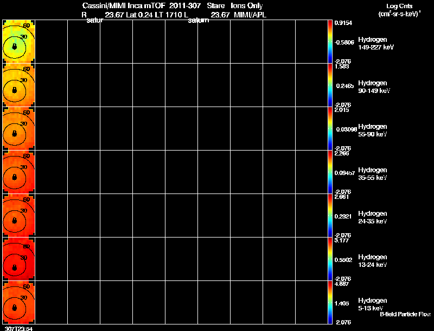Image resolution: width=434 pixels, height=331 pixels.
Task: Click the '0.03098' scale value
Action: 346,129
